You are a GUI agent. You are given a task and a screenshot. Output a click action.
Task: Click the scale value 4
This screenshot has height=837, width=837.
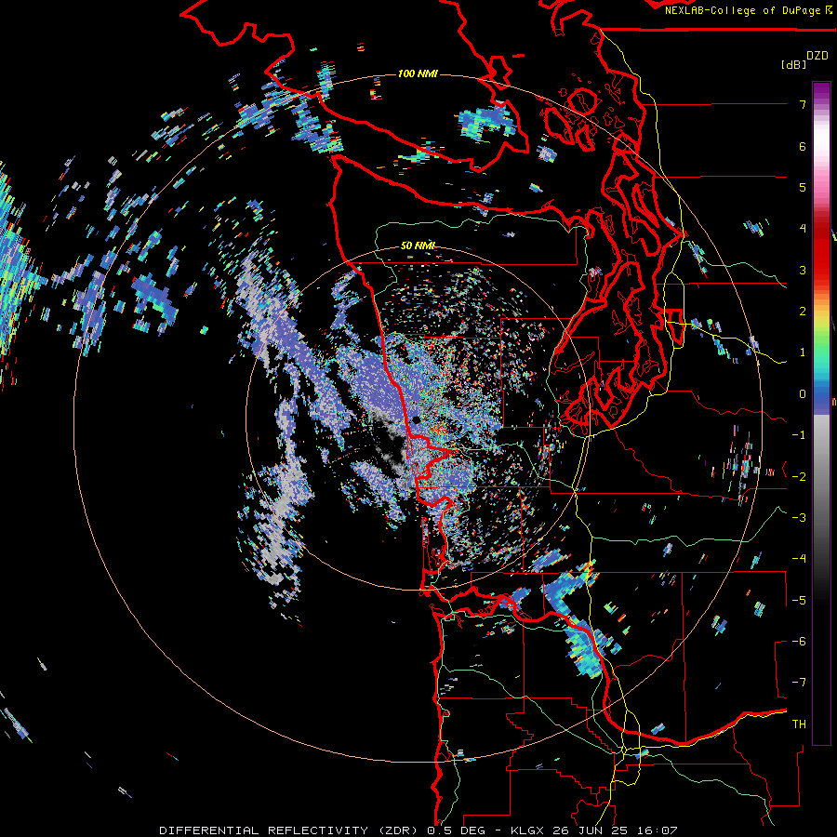(803, 229)
